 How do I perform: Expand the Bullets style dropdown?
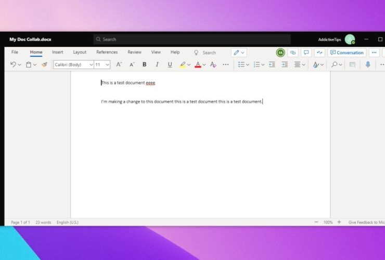[248, 65]
